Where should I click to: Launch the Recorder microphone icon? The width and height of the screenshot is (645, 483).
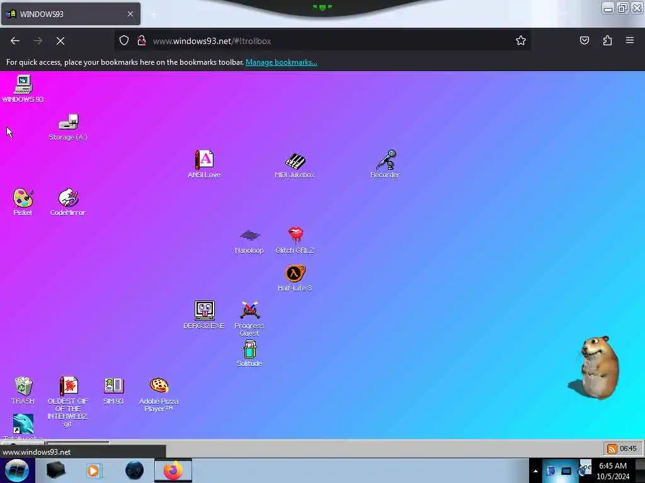click(386, 160)
